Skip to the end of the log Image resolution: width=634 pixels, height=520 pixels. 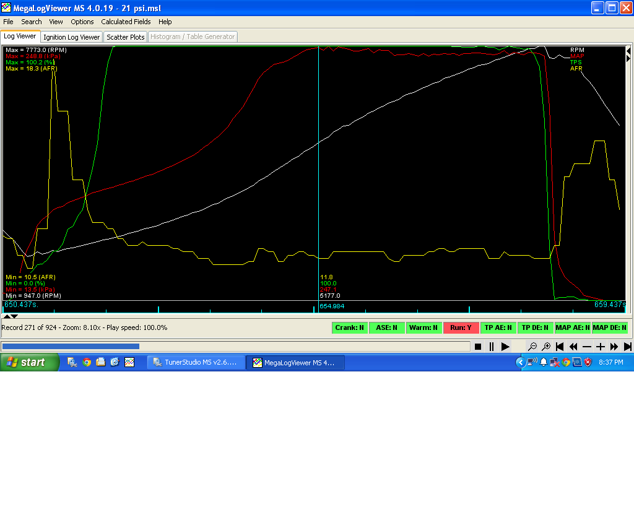coord(627,347)
